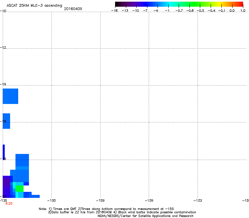Click the "-126" longitude axis label
The height and width of the screenshot is (218, 249).
149,201
